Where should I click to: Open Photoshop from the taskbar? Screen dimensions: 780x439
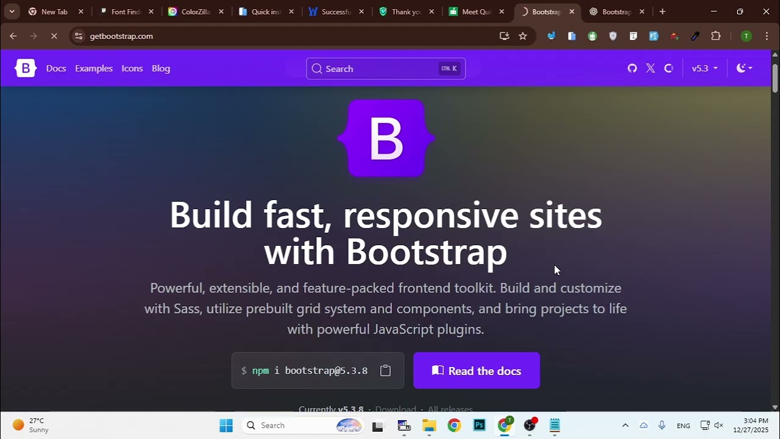pos(480,426)
